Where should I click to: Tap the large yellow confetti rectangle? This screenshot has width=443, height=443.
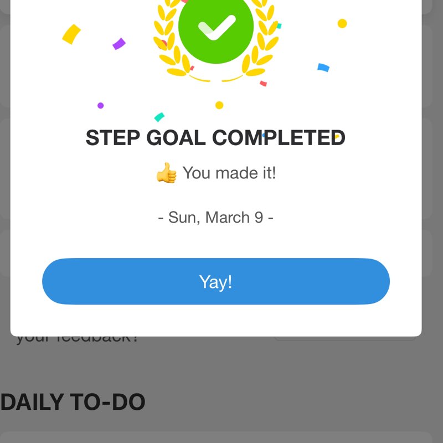click(71, 34)
